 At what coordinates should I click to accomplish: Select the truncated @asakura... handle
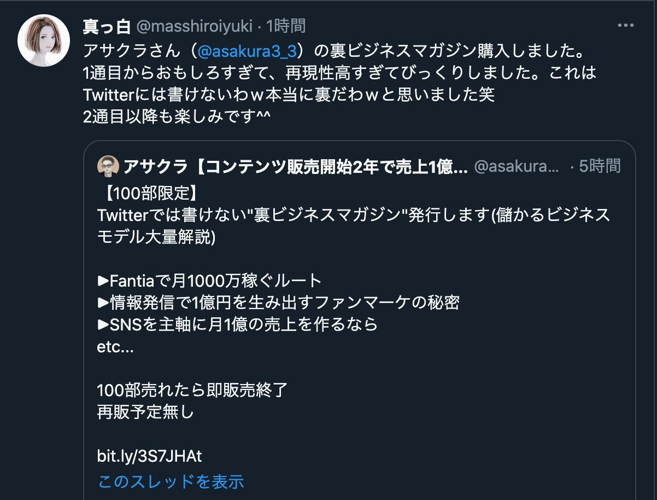coord(517,166)
